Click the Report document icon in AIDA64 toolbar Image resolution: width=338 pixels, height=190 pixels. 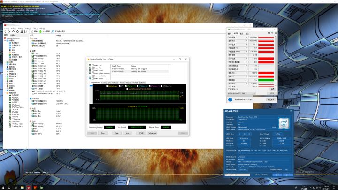pos(32,32)
